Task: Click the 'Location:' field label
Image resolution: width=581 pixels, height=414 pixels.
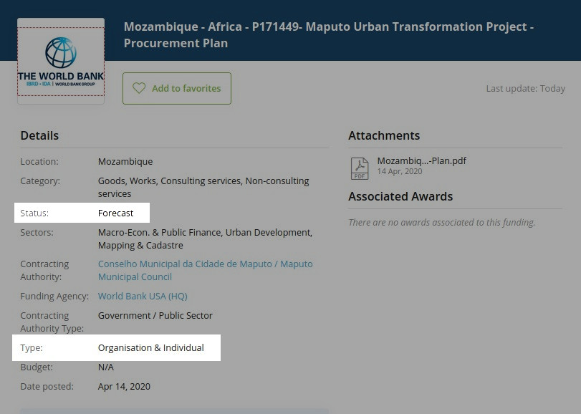Action: (39, 161)
